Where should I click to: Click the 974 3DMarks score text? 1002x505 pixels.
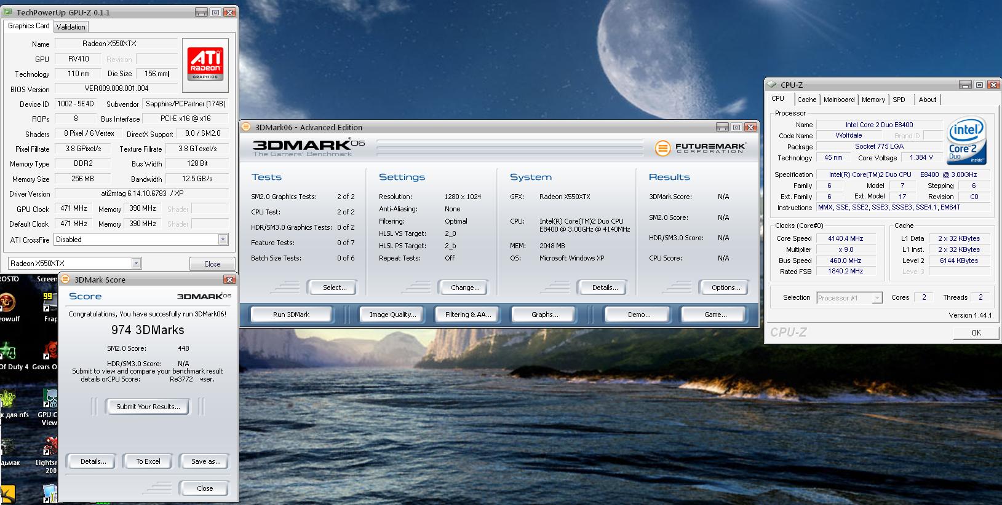(x=148, y=330)
